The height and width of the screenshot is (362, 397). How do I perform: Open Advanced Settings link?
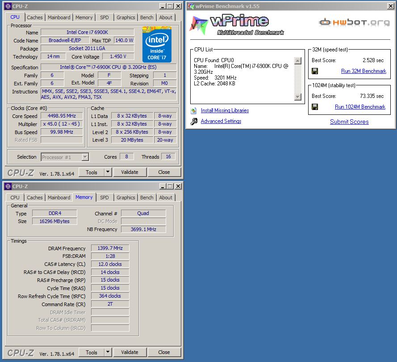coord(221,122)
